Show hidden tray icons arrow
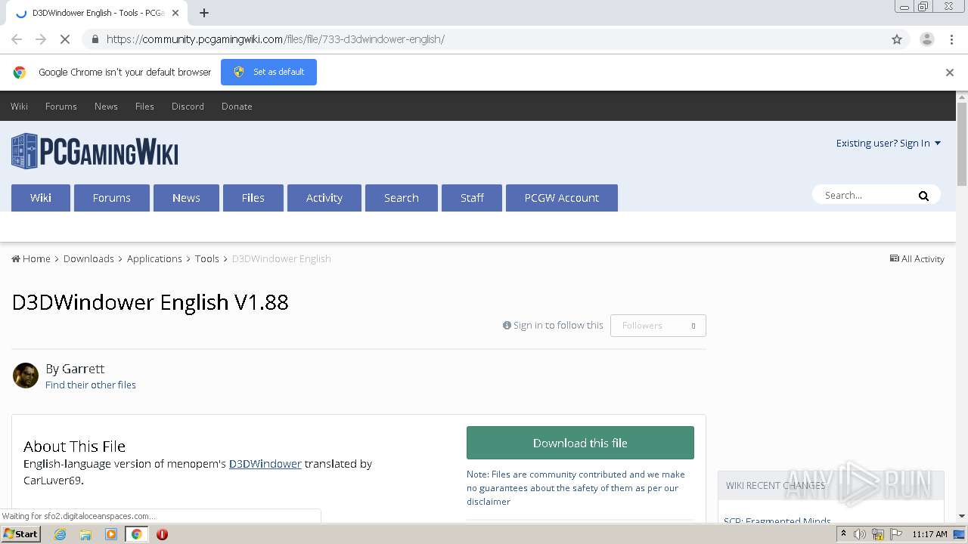 point(843,534)
